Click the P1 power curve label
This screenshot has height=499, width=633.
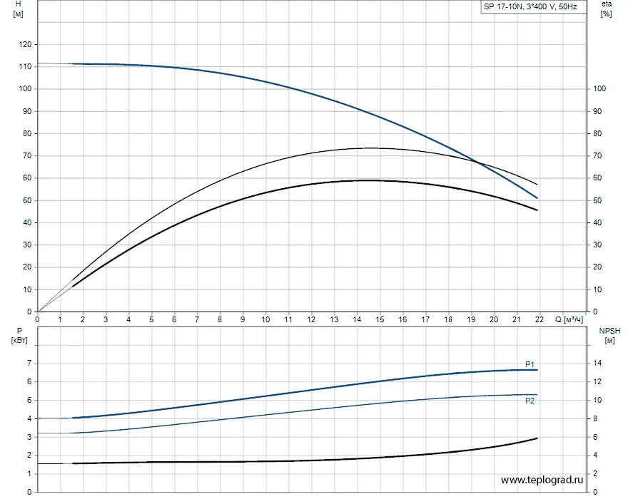(530, 364)
